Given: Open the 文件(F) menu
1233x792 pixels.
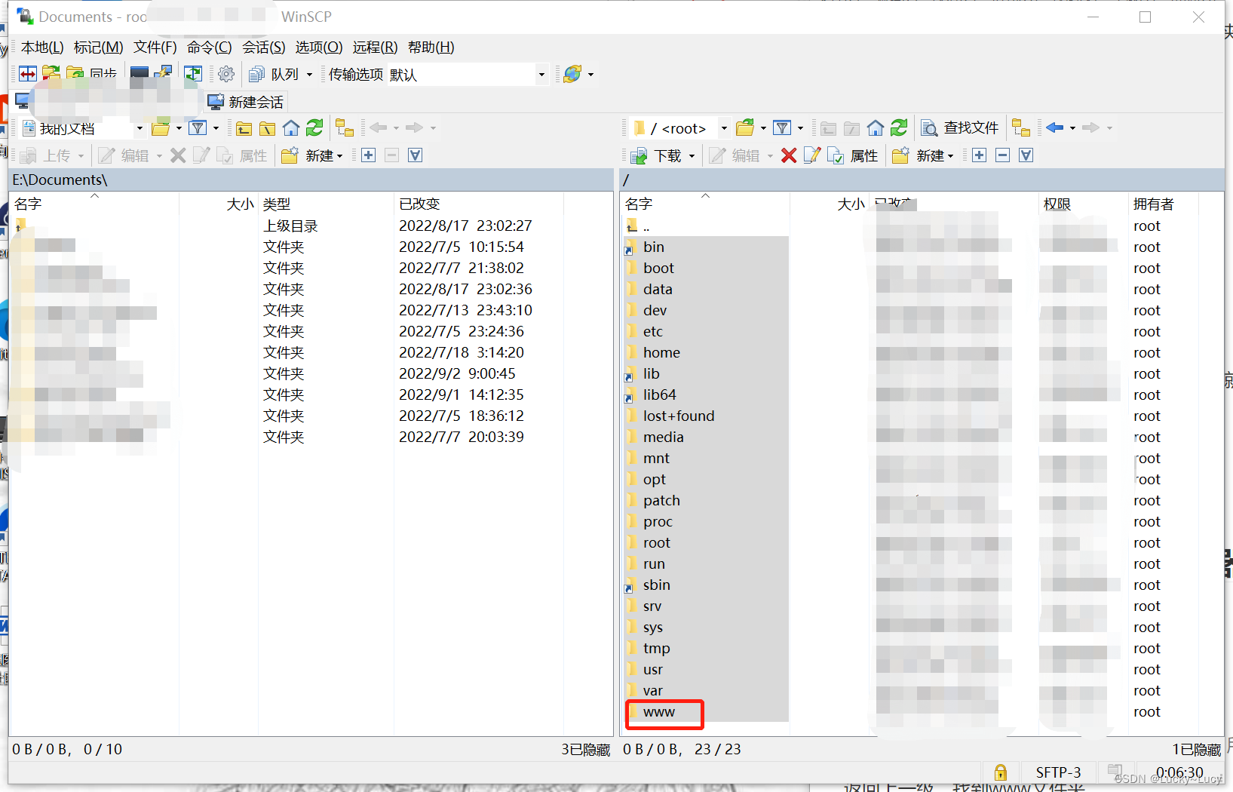Looking at the screenshot, I should (x=155, y=48).
